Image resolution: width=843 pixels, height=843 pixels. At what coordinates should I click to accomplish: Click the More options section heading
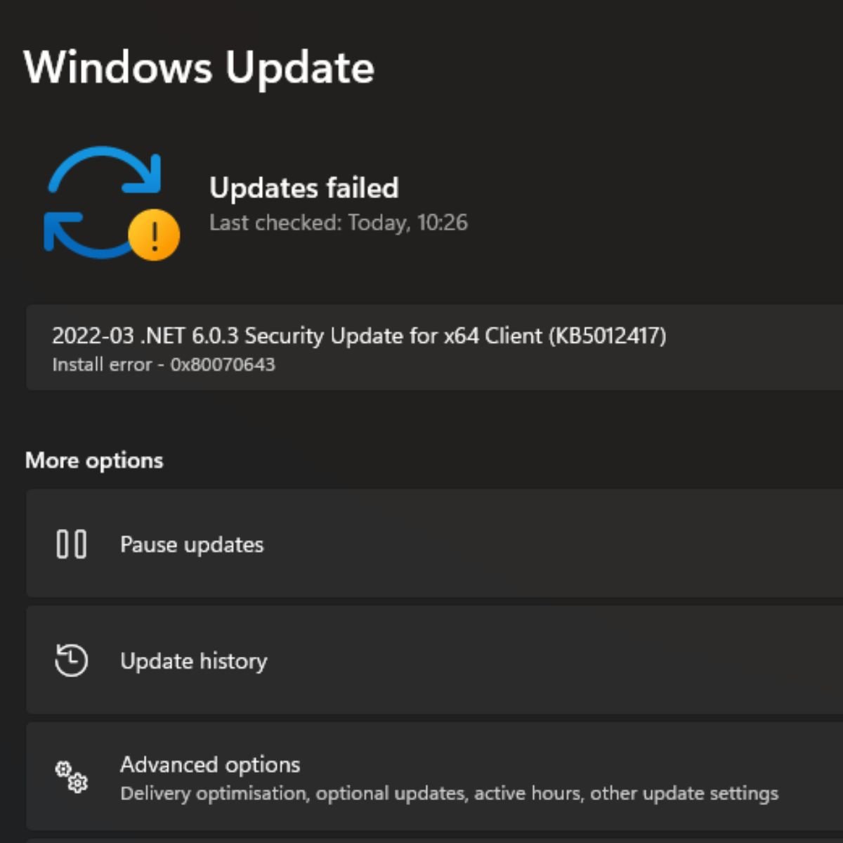(94, 461)
